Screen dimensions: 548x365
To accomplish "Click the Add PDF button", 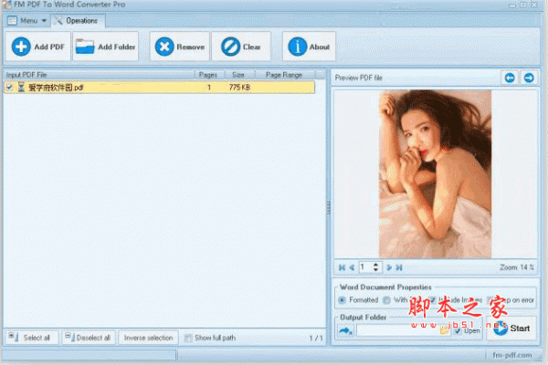I will (x=37, y=46).
